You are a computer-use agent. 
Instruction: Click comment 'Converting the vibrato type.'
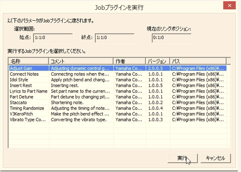pyautogui.click(x=79, y=120)
